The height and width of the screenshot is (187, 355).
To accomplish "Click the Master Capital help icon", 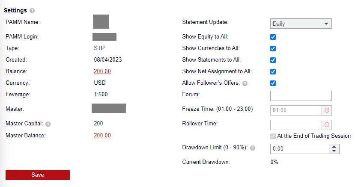I will 48,124.
